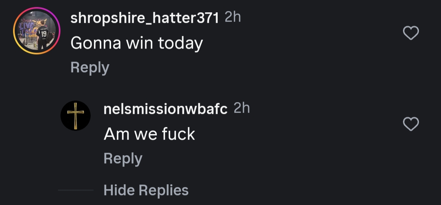The height and width of the screenshot is (205, 441).
Task: Click the word "fuck" in the reply
Action: pyautogui.click(x=178, y=134)
